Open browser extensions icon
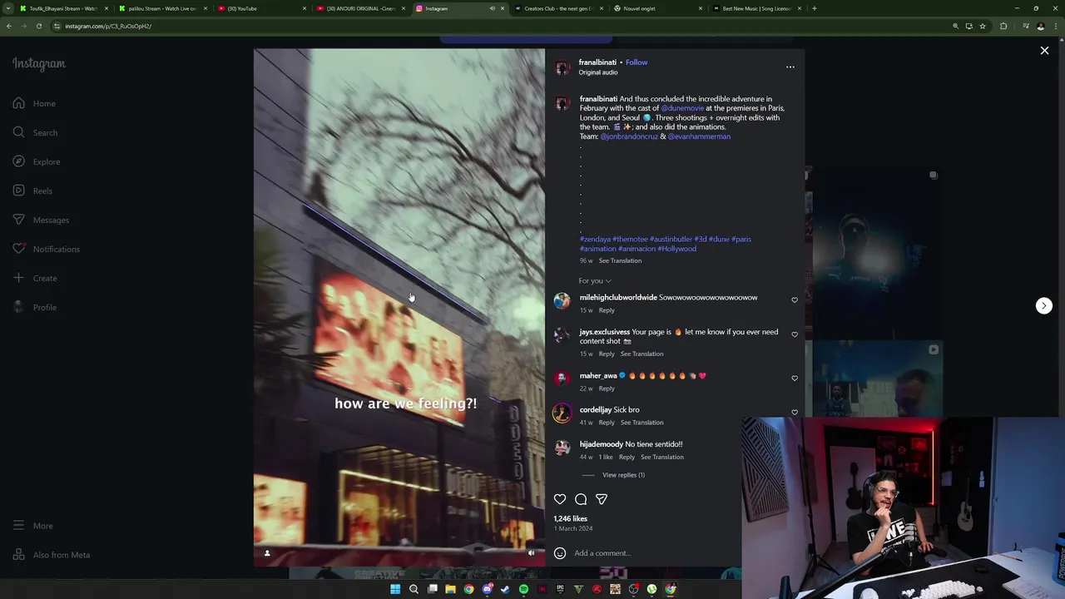The width and height of the screenshot is (1065, 599). pyautogui.click(x=1003, y=26)
